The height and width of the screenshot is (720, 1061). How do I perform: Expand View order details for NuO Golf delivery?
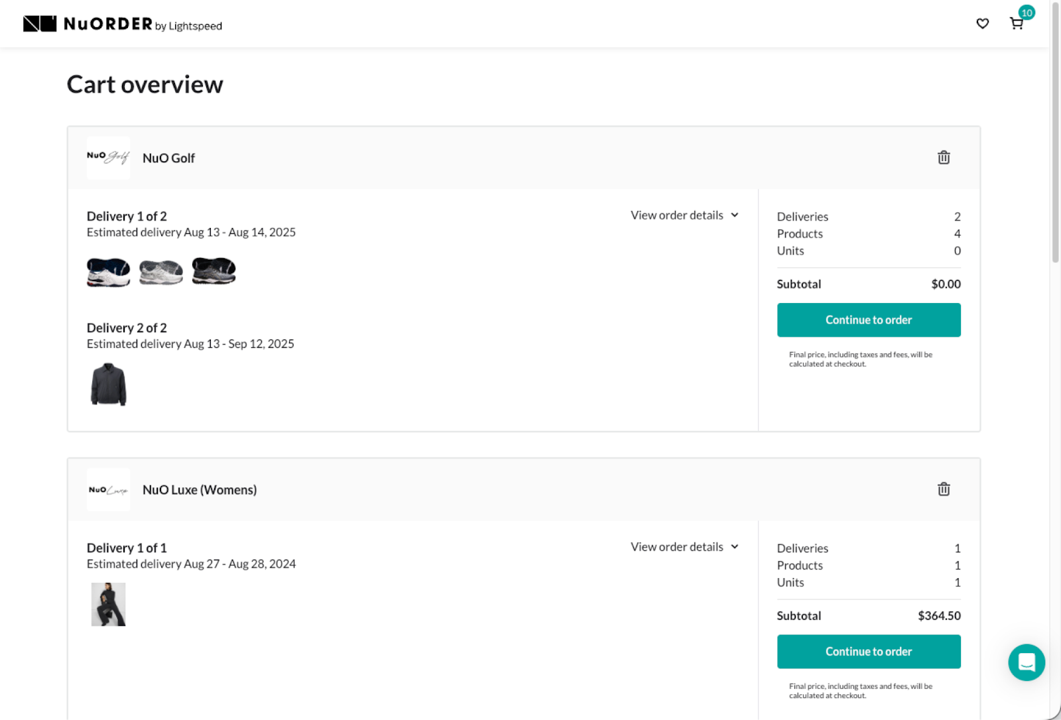[676, 215]
